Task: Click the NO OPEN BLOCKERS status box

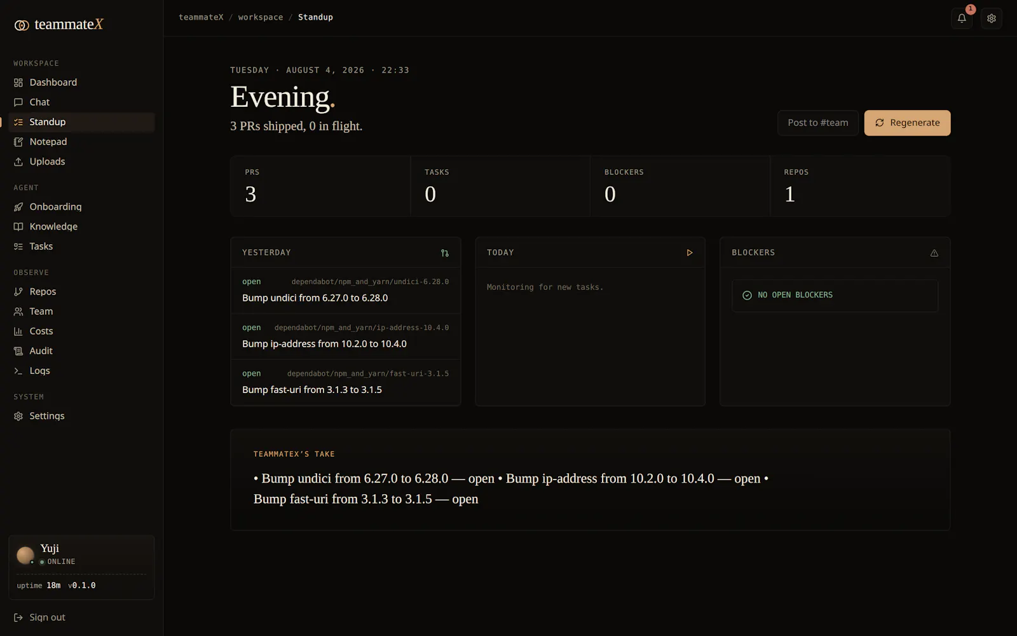Action: (x=835, y=296)
